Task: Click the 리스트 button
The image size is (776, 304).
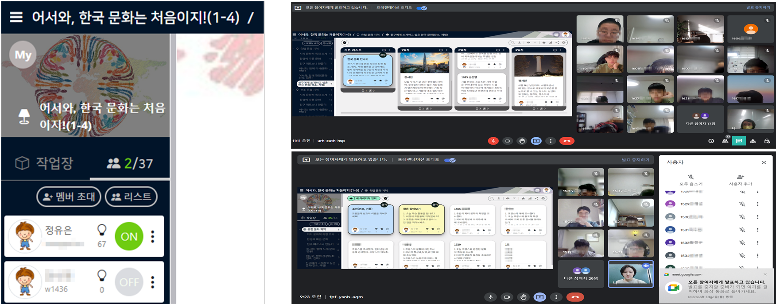Action: click(131, 196)
